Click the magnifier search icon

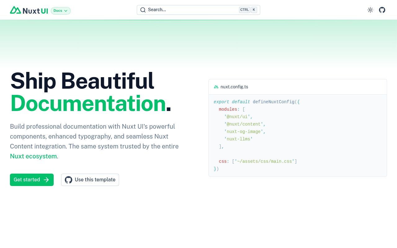coord(143,10)
